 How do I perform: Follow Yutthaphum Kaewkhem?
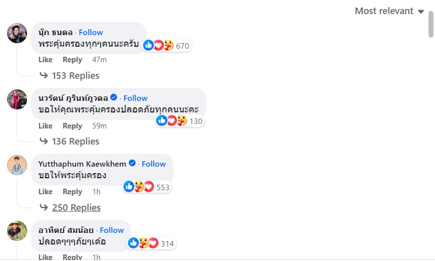click(x=154, y=164)
